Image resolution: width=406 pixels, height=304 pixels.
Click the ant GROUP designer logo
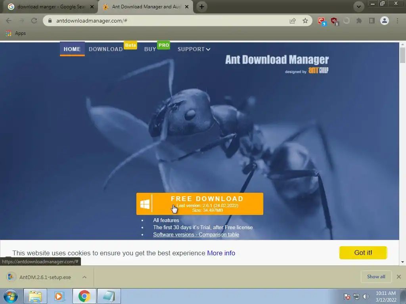point(318,70)
